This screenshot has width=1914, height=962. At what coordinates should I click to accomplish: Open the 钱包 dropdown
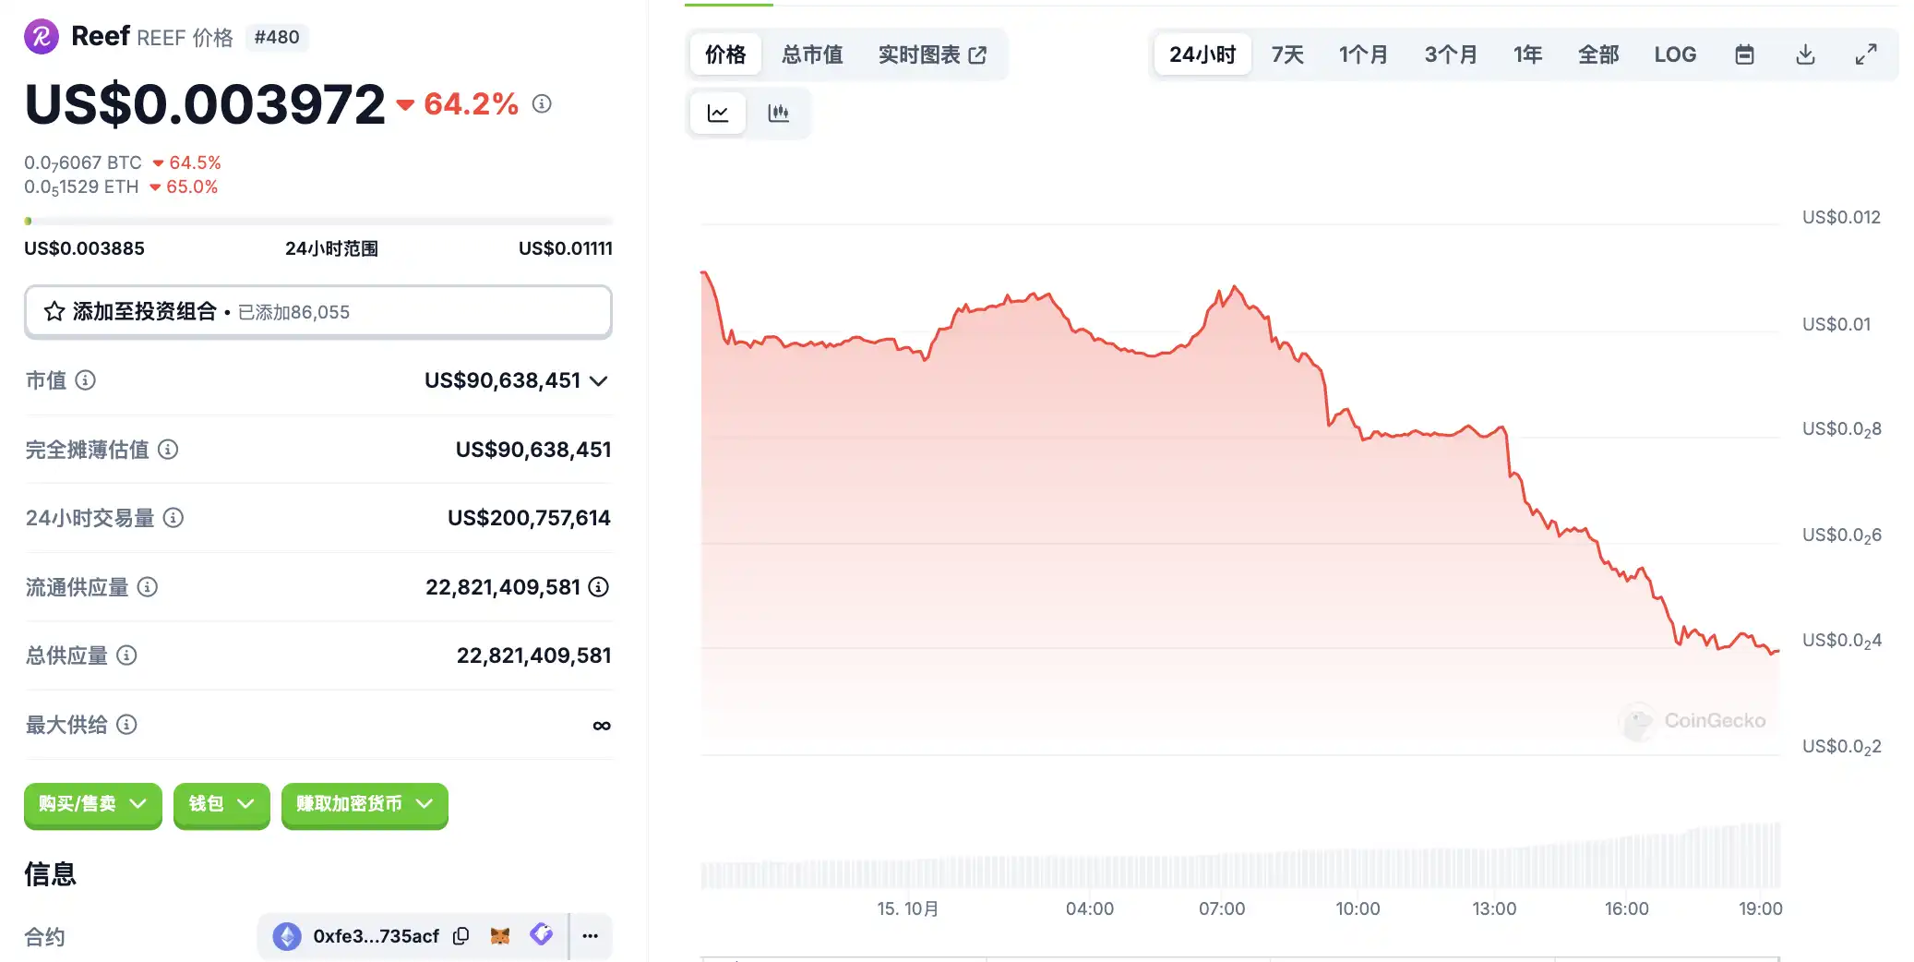pos(221,804)
